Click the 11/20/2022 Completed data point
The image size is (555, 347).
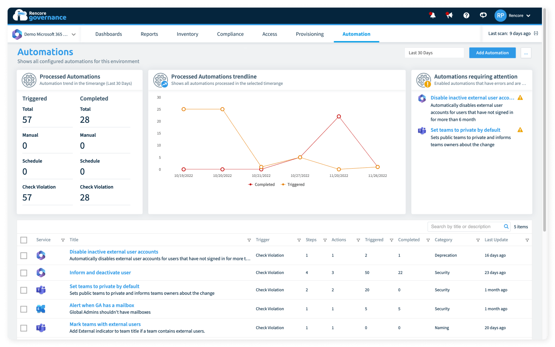click(x=339, y=117)
